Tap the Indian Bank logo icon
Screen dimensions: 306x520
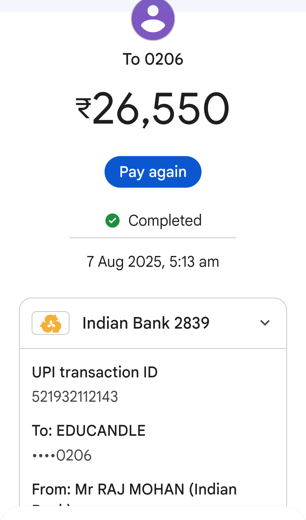[51, 323]
